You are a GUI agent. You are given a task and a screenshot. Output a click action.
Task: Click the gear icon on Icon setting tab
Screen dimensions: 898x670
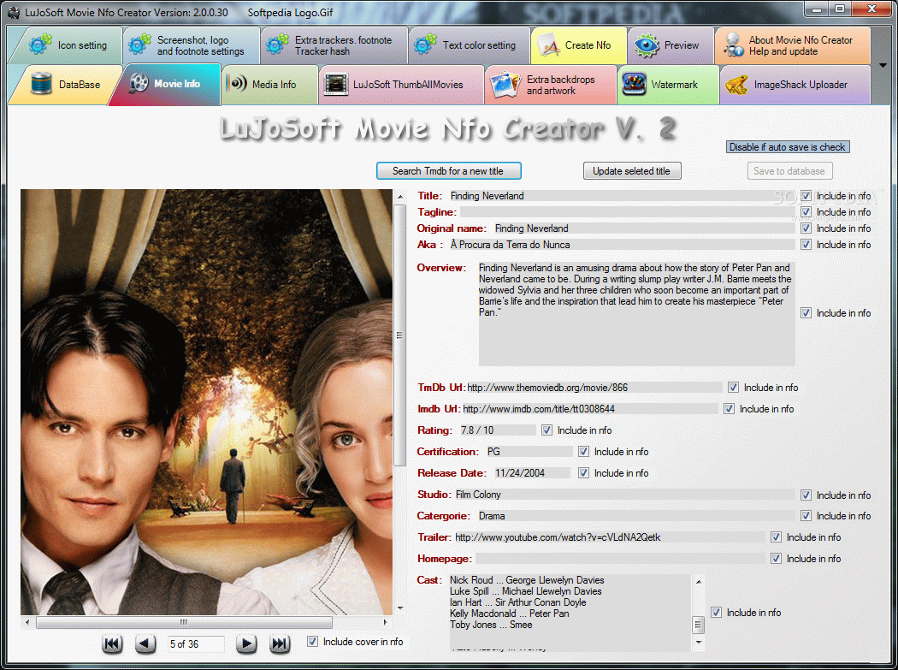[x=40, y=44]
